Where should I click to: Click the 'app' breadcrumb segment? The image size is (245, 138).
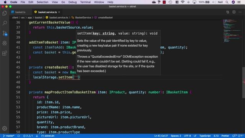pyautogui.click(x=30, y=18)
